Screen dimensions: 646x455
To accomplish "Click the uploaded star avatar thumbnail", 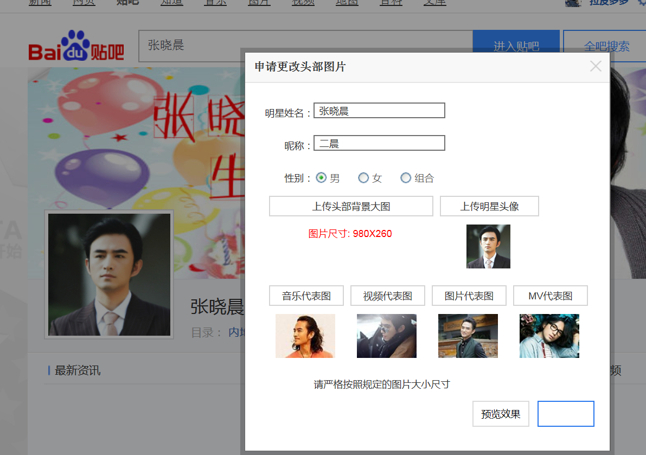I will [x=488, y=246].
